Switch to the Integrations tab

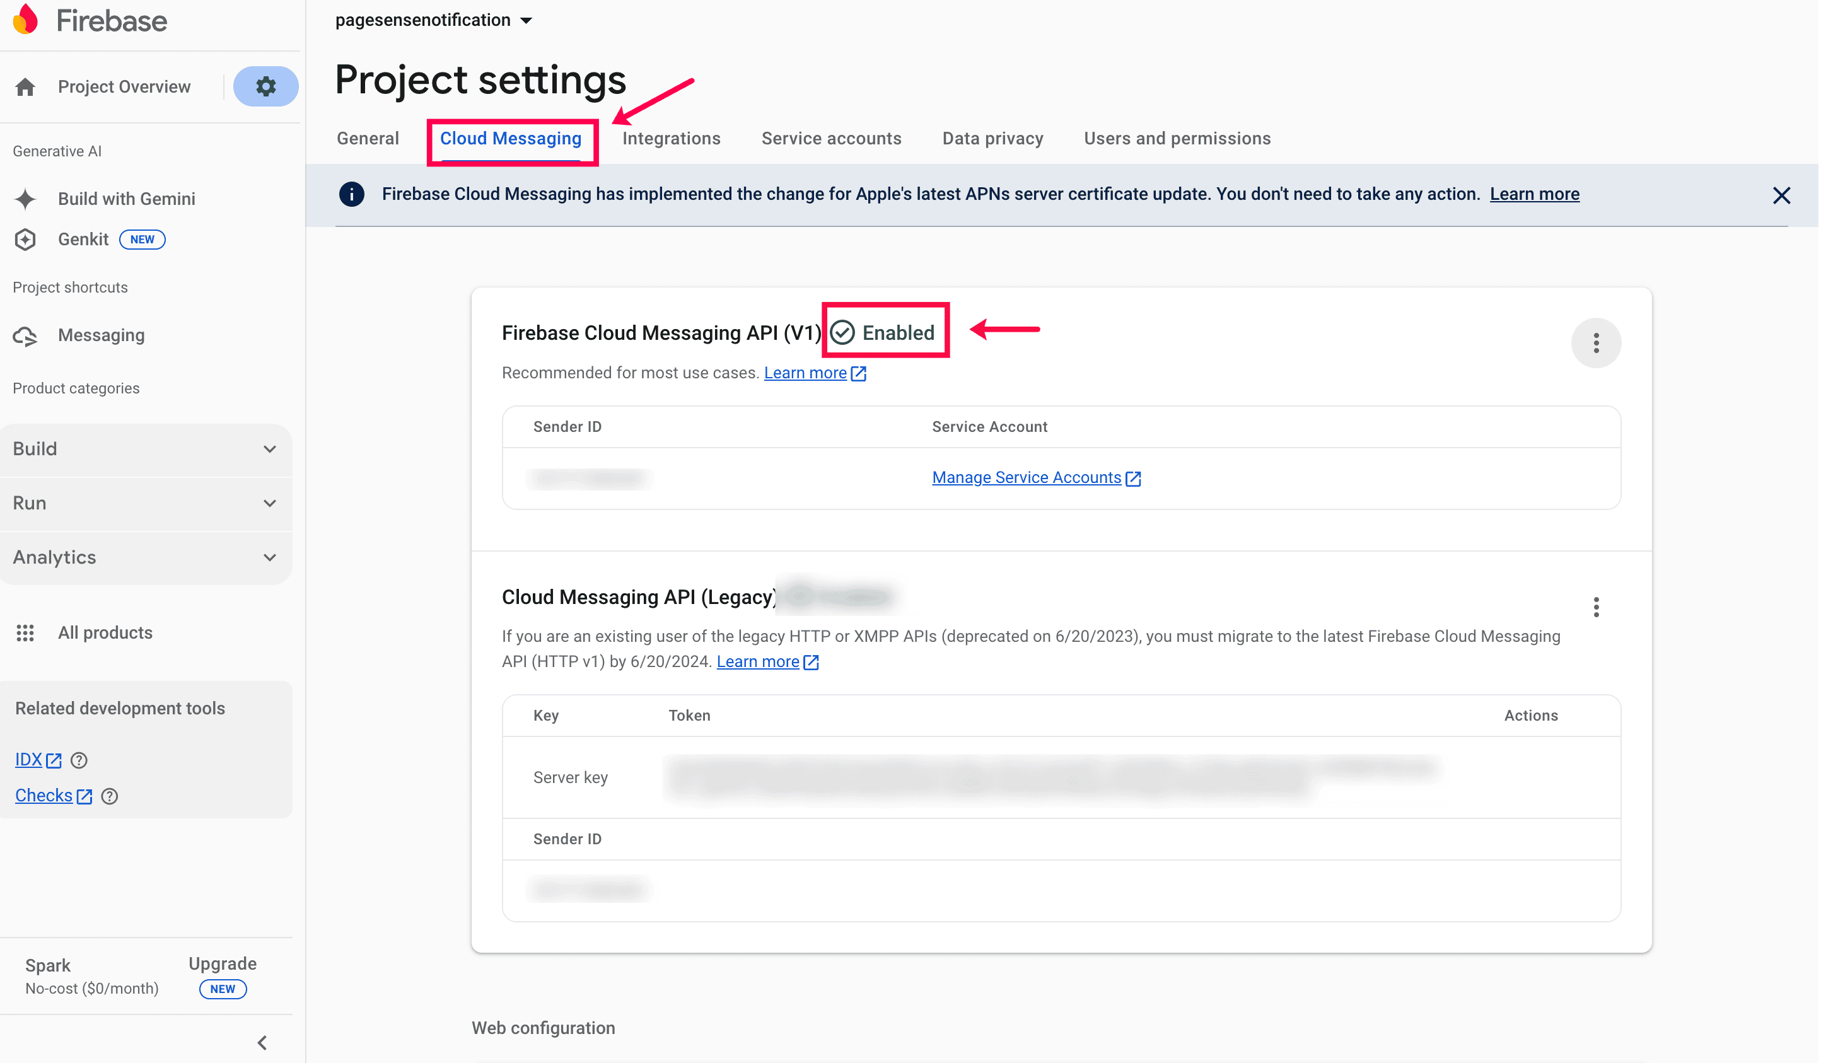[x=671, y=139]
